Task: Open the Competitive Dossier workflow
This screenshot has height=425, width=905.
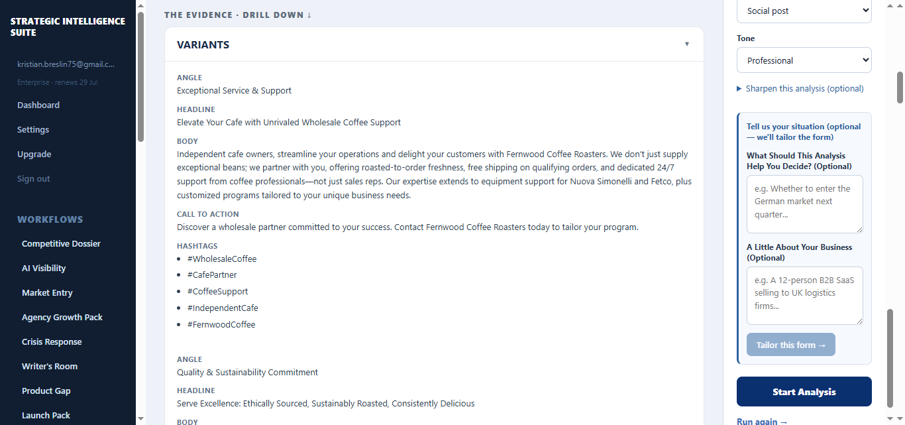Action: pos(61,243)
